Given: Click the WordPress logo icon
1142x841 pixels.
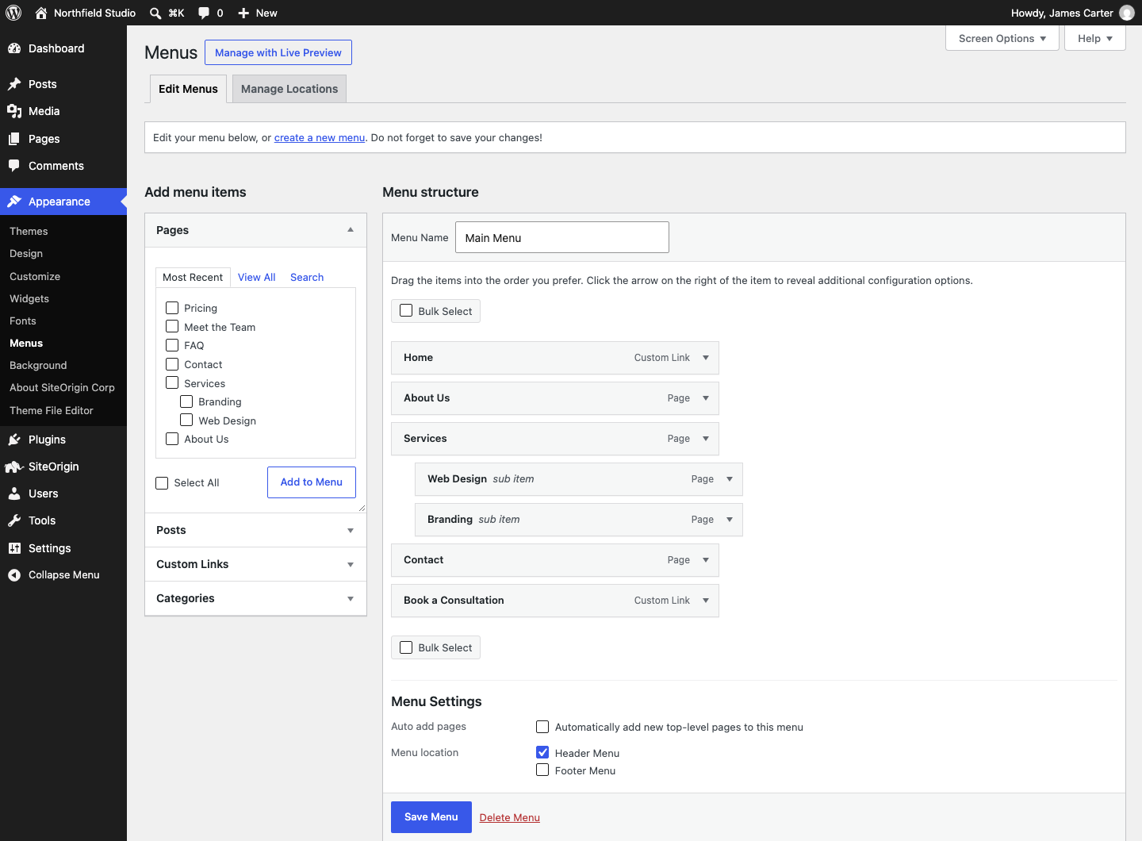Looking at the screenshot, I should [13, 13].
